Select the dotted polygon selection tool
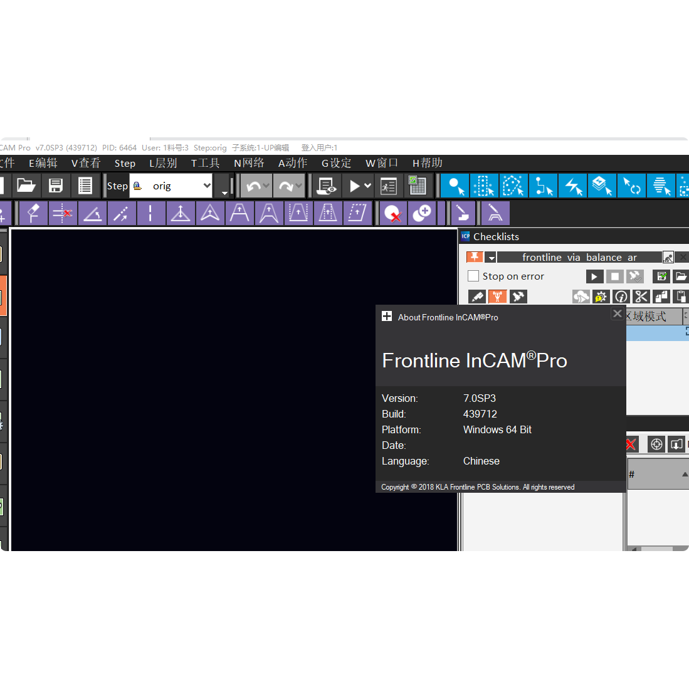Viewport: 689px width, 689px height. click(513, 186)
